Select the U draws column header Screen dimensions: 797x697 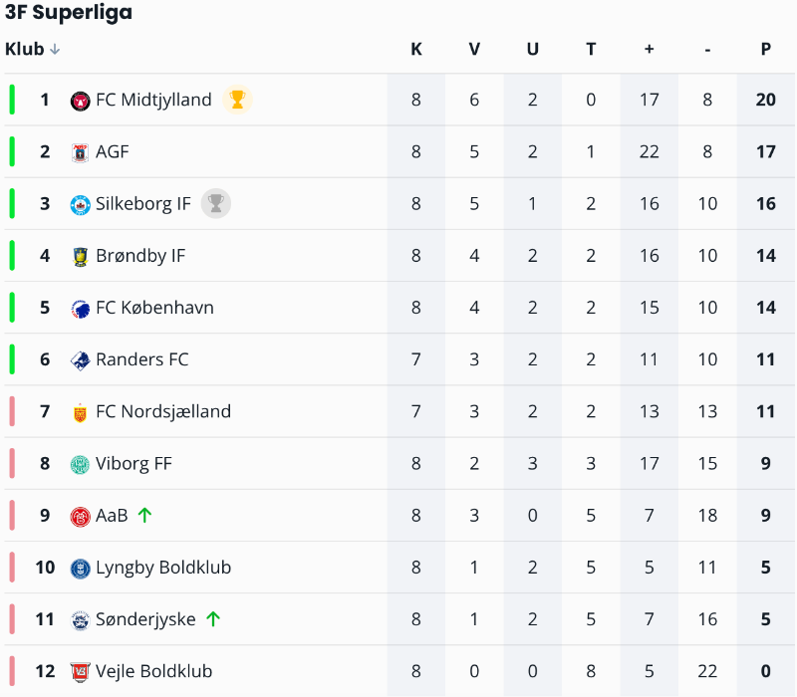pos(532,50)
